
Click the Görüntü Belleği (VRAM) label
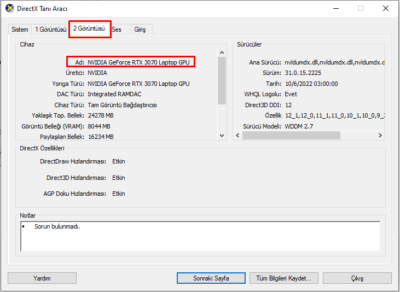(53, 126)
